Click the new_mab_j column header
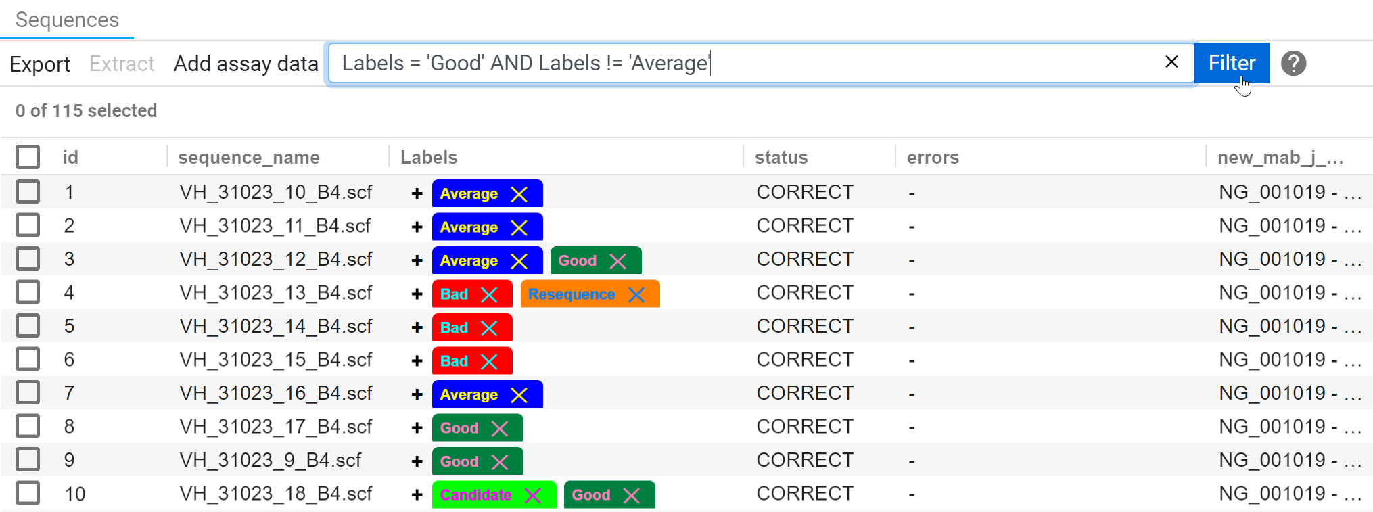The height and width of the screenshot is (512, 1373). (x=1280, y=157)
